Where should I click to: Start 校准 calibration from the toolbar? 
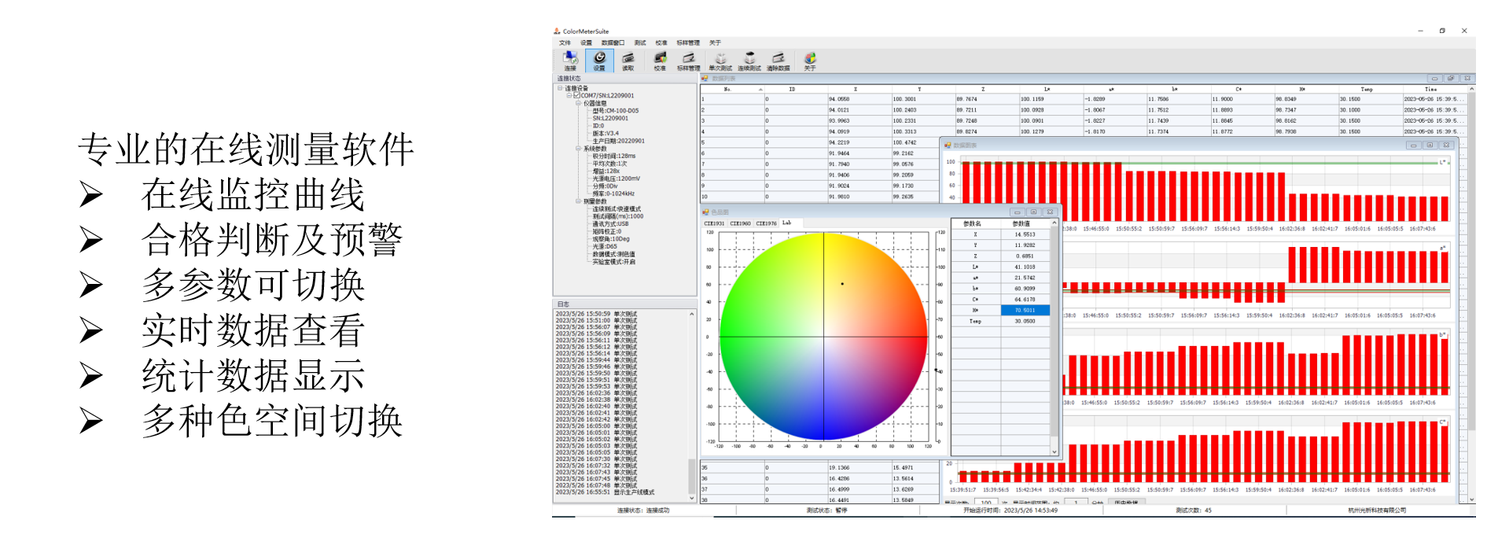pyautogui.click(x=660, y=61)
